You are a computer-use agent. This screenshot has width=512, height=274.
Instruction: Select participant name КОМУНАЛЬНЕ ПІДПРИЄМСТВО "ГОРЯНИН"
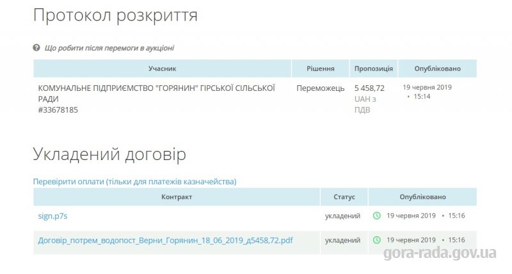(156, 93)
